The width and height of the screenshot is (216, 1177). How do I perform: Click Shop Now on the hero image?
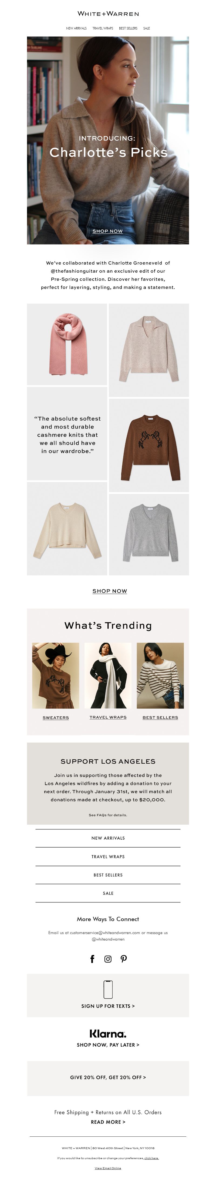(x=107, y=231)
